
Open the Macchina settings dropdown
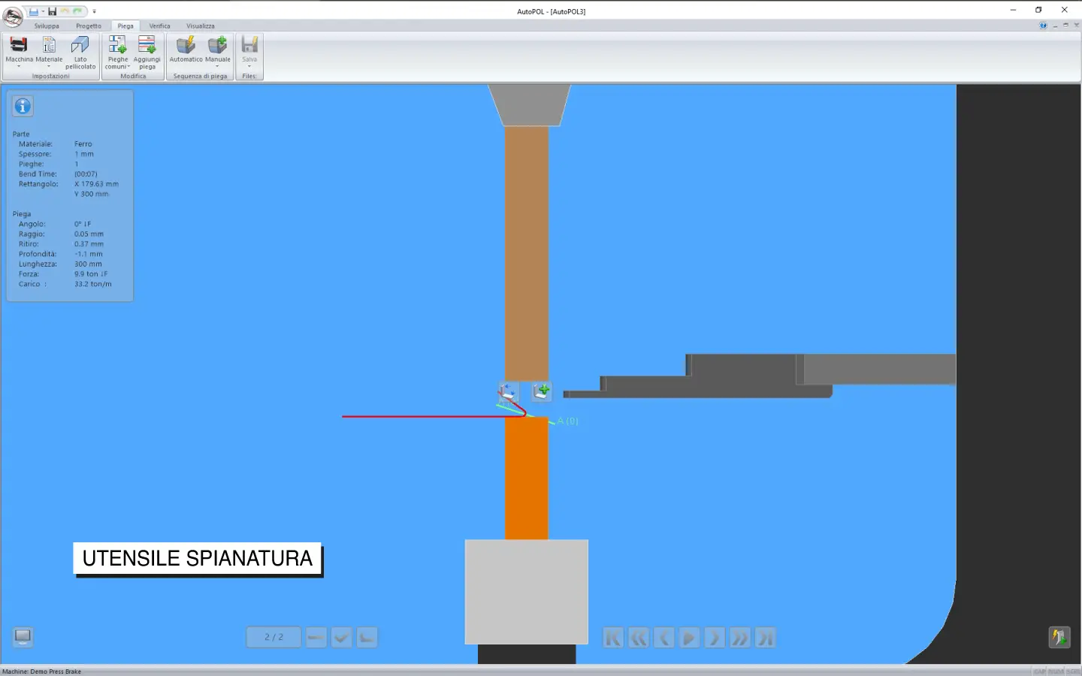(19, 51)
